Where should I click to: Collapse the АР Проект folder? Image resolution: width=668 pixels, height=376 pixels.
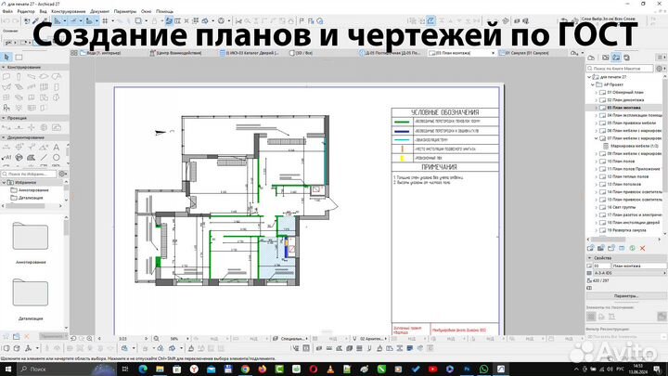(593, 84)
